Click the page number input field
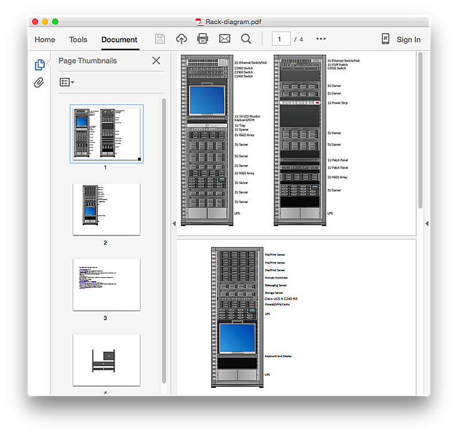 pyautogui.click(x=281, y=39)
